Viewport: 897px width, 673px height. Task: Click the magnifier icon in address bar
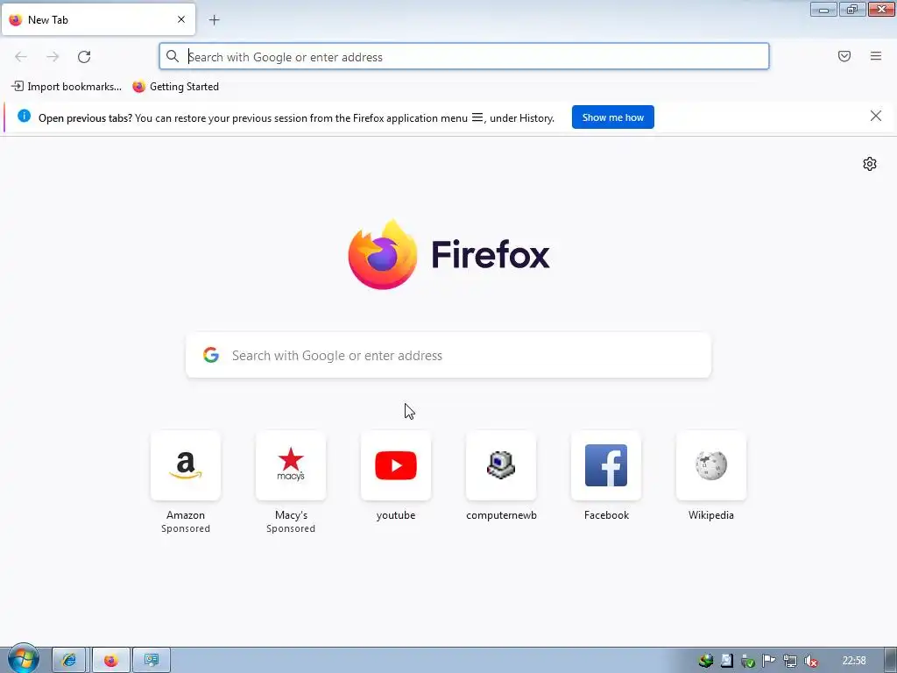click(173, 56)
